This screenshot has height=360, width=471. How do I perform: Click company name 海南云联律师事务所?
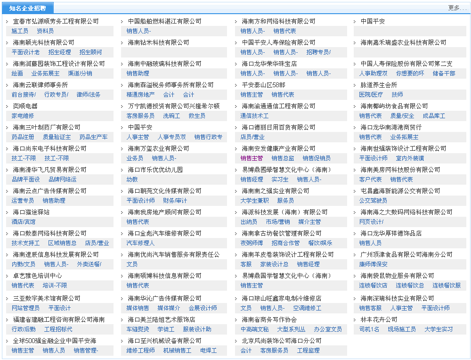40,85
